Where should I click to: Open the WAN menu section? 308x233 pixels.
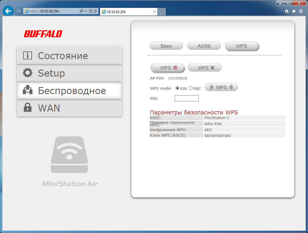(69, 107)
